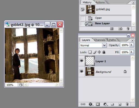This screenshot has width=139, height=108.
Task: Click the create new layer icon
Action: tap(120, 104)
